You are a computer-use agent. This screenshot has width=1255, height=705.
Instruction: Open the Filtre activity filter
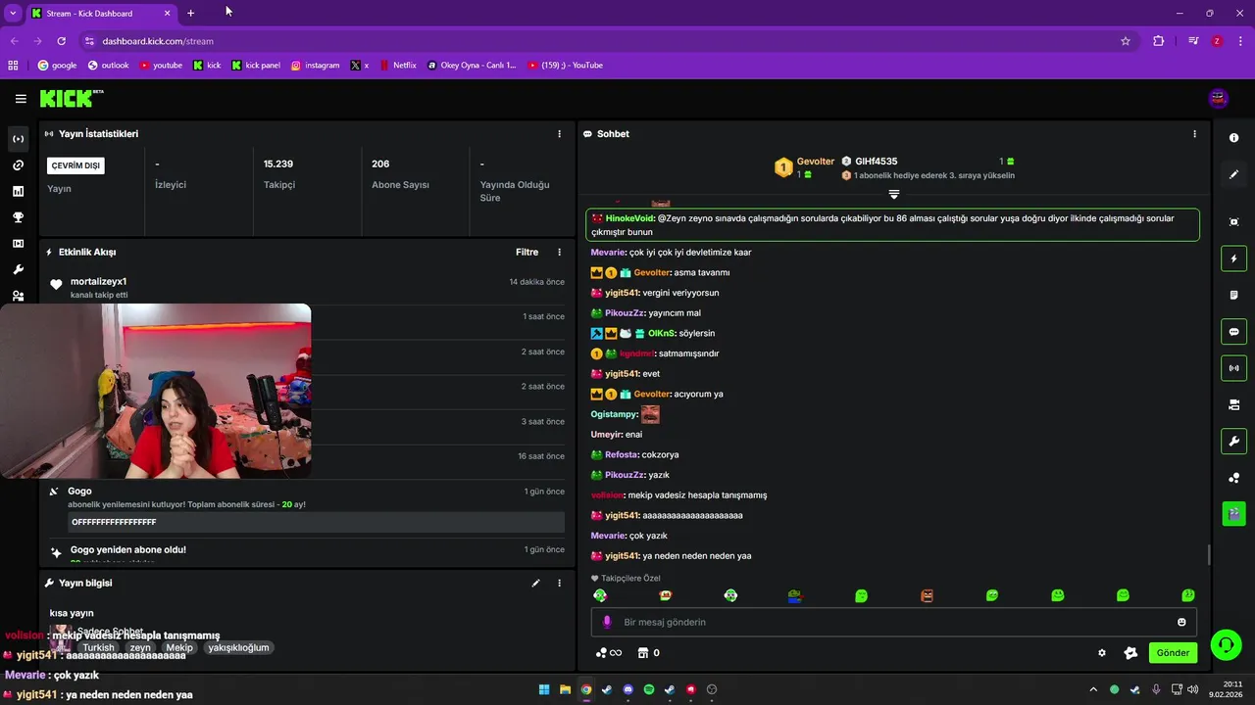(x=527, y=253)
